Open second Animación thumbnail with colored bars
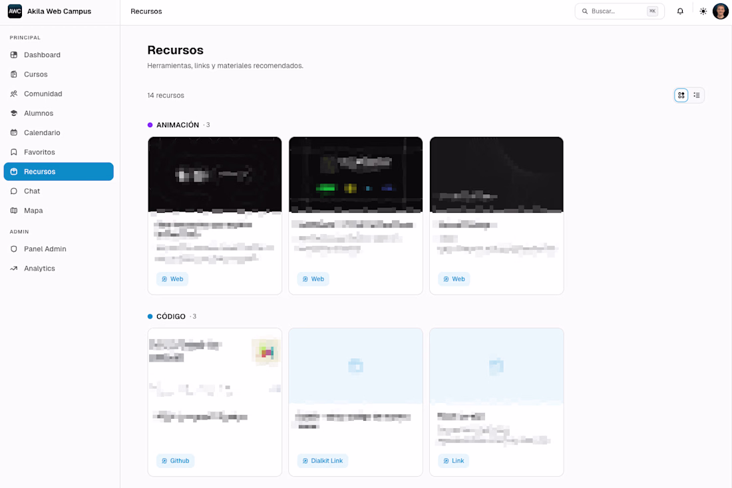Screen dimensions: 732x488 pyautogui.click(x=356, y=174)
